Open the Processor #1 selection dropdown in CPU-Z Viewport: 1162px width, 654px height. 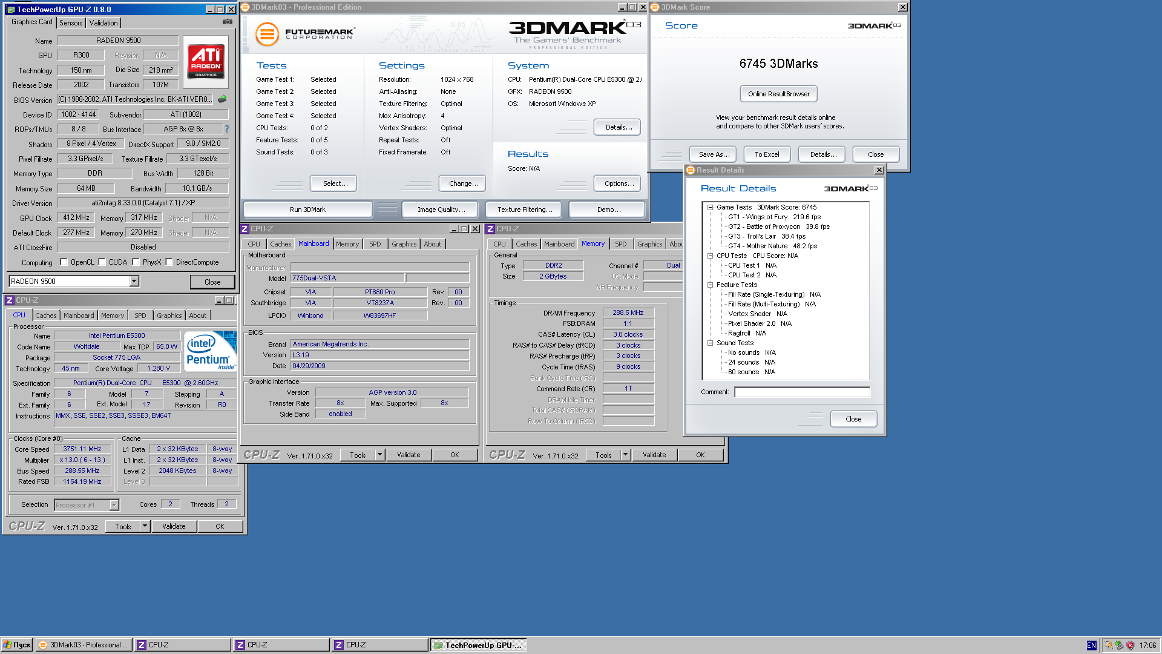point(114,505)
